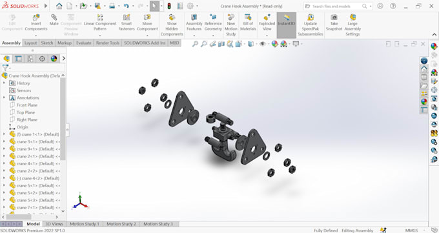
Task: Open the Smart Fasteners tool
Action: click(x=127, y=17)
